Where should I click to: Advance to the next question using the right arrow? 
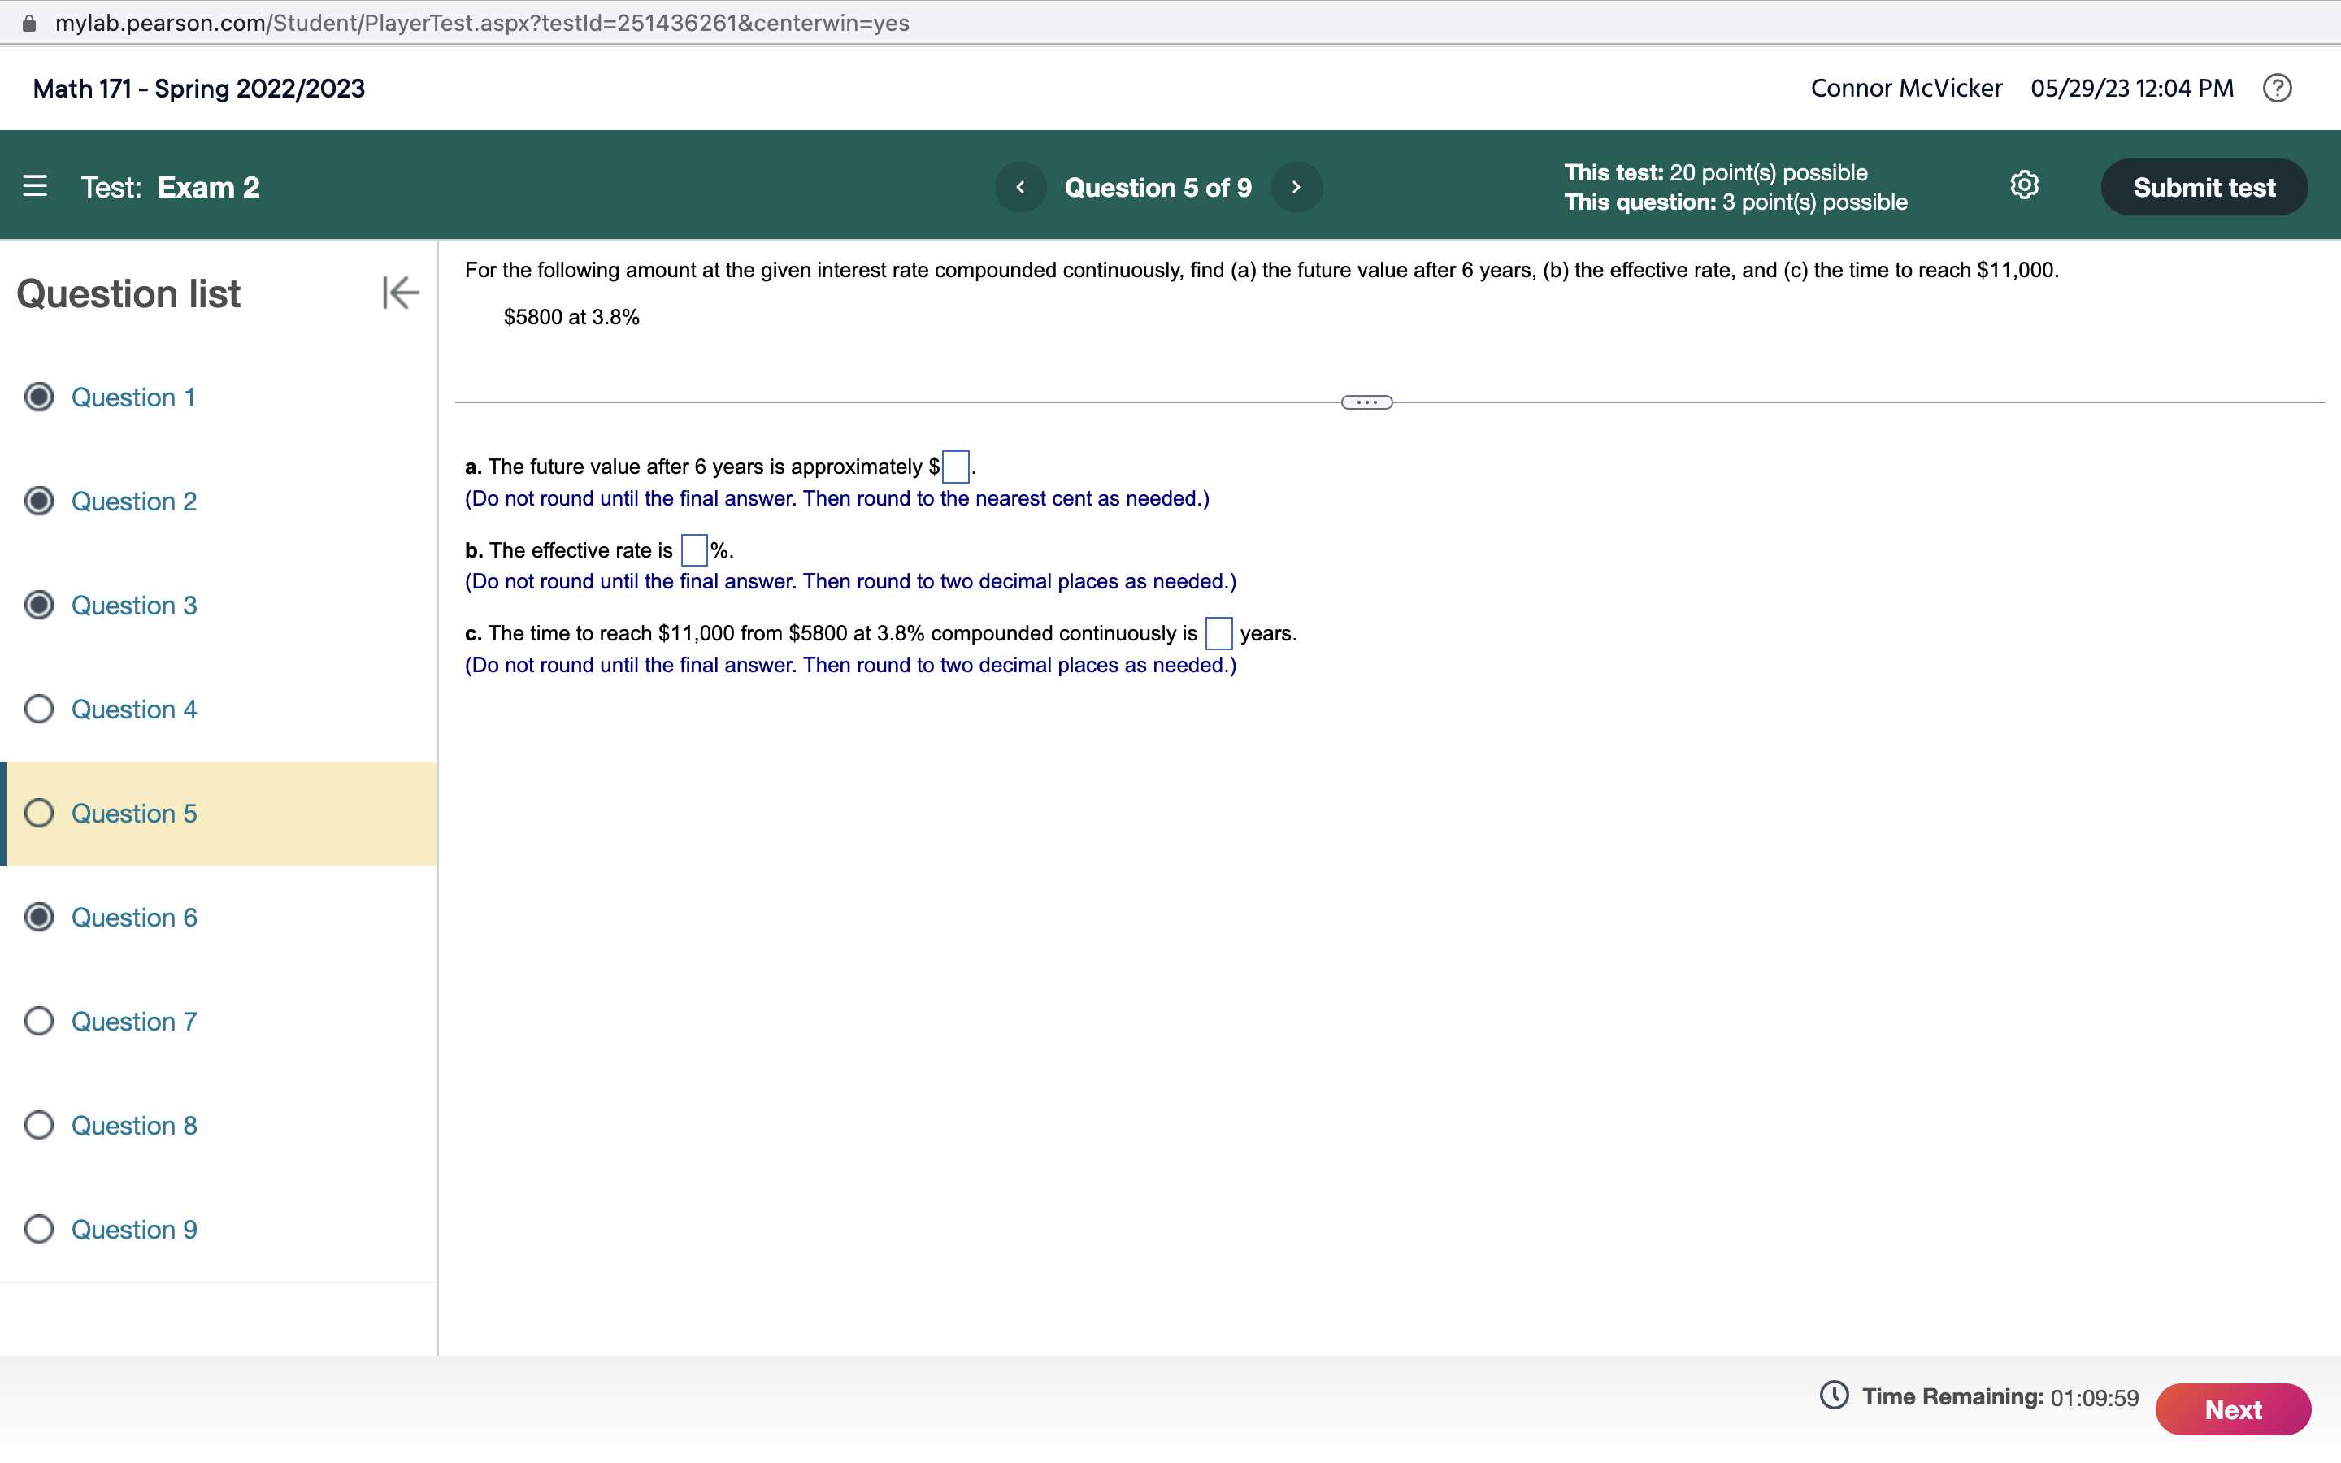pyautogui.click(x=1296, y=187)
